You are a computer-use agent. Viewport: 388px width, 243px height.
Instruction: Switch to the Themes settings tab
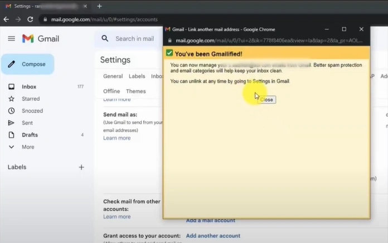pyautogui.click(x=136, y=91)
